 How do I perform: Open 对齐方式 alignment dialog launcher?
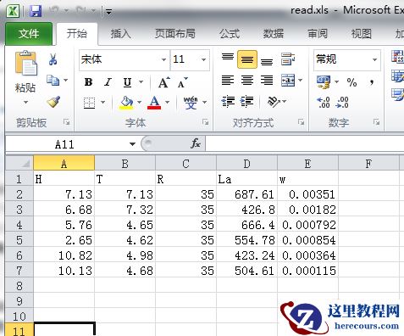point(301,122)
